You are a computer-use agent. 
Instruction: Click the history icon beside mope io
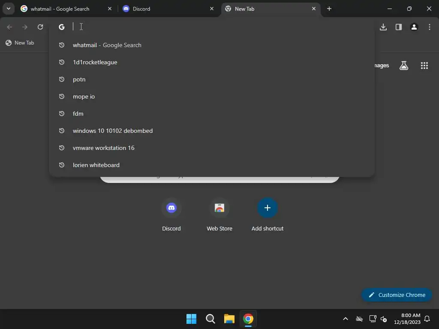(62, 96)
